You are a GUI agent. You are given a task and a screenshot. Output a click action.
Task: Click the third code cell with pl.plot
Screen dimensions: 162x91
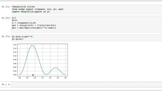pyautogui.click(x=87, y=38)
